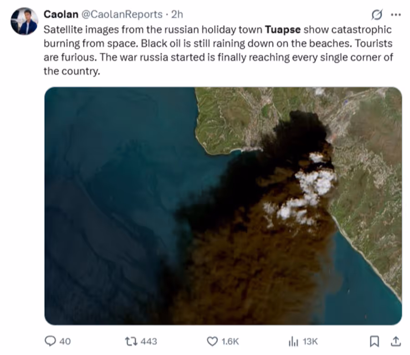
Task: Click the Grok explain-post icon
Action: click(x=377, y=15)
